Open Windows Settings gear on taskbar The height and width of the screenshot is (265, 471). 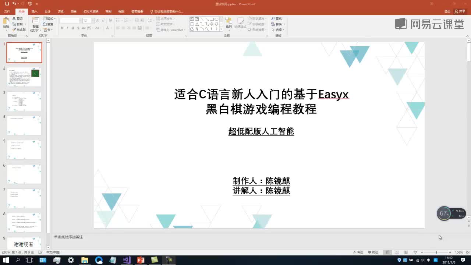(x=71, y=260)
